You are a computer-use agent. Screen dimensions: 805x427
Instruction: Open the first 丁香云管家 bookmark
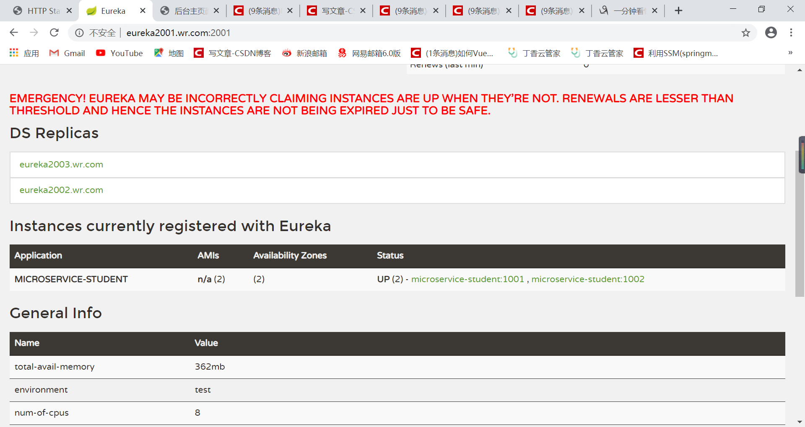point(534,53)
